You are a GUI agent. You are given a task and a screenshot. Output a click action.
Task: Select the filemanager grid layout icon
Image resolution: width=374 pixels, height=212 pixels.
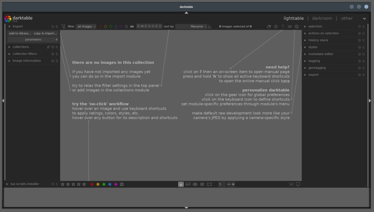pyautogui.click(x=181, y=184)
